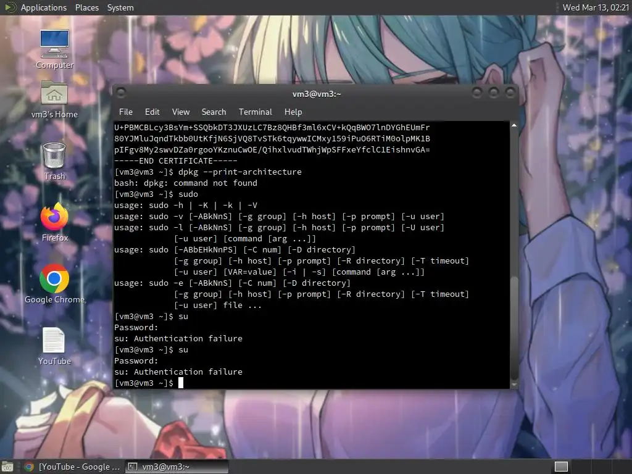Click the last 'su: Authentication failure' line
The image size is (632, 474).
[x=178, y=372]
